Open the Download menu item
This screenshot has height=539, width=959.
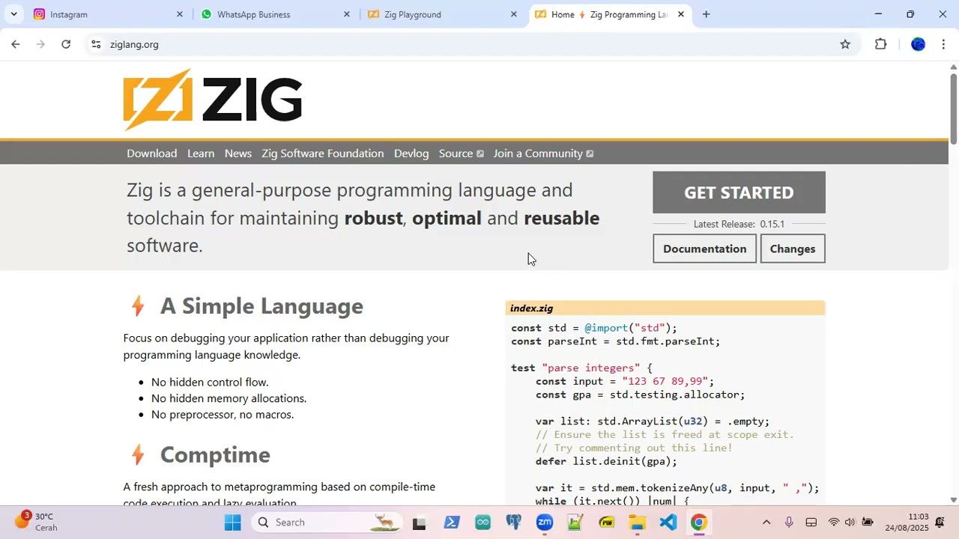tap(152, 153)
